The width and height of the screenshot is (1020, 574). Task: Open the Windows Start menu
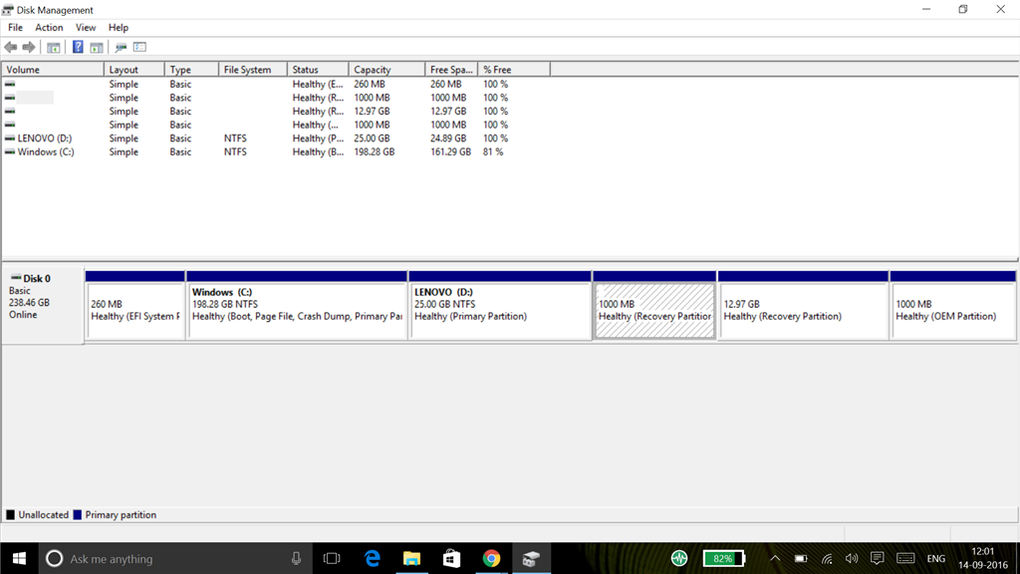click(19, 558)
